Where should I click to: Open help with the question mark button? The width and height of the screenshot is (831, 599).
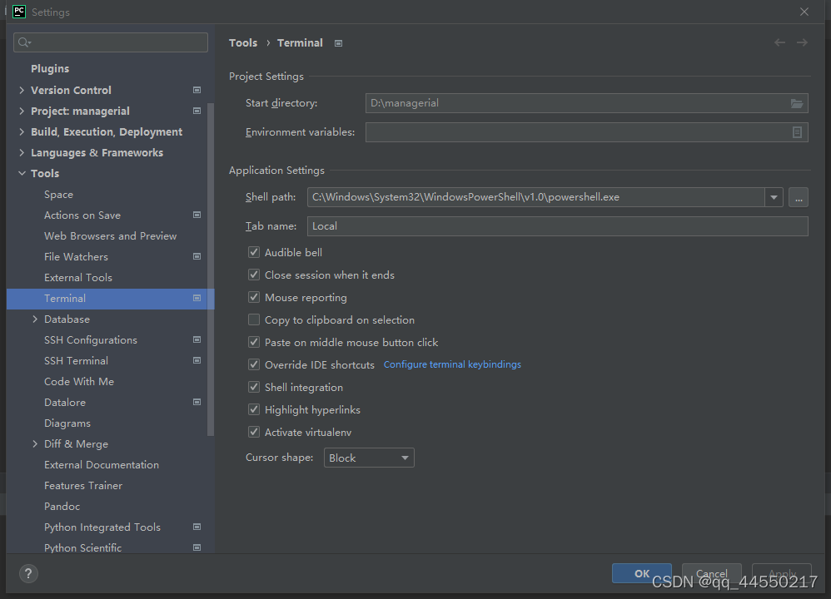click(28, 573)
